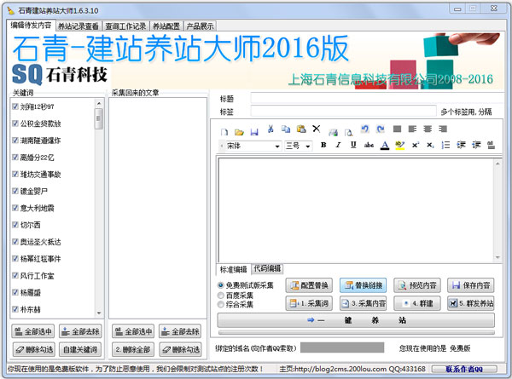Click the 标签 input field

[344, 111]
